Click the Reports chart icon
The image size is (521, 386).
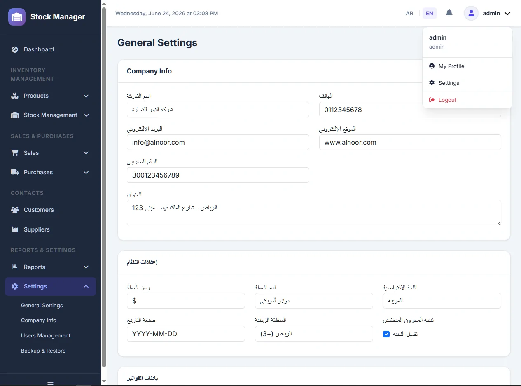pyautogui.click(x=15, y=267)
